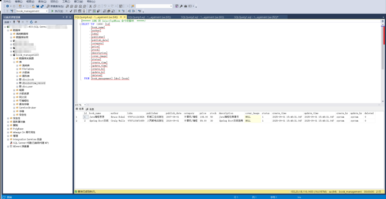Open the 工具 (Tools) menu

pos(66,1)
